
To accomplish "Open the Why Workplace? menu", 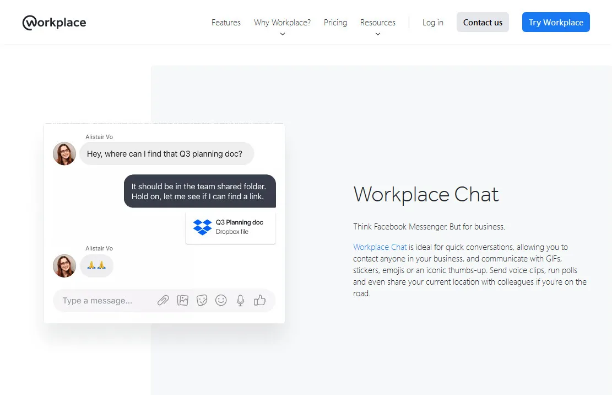I will pos(282,23).
